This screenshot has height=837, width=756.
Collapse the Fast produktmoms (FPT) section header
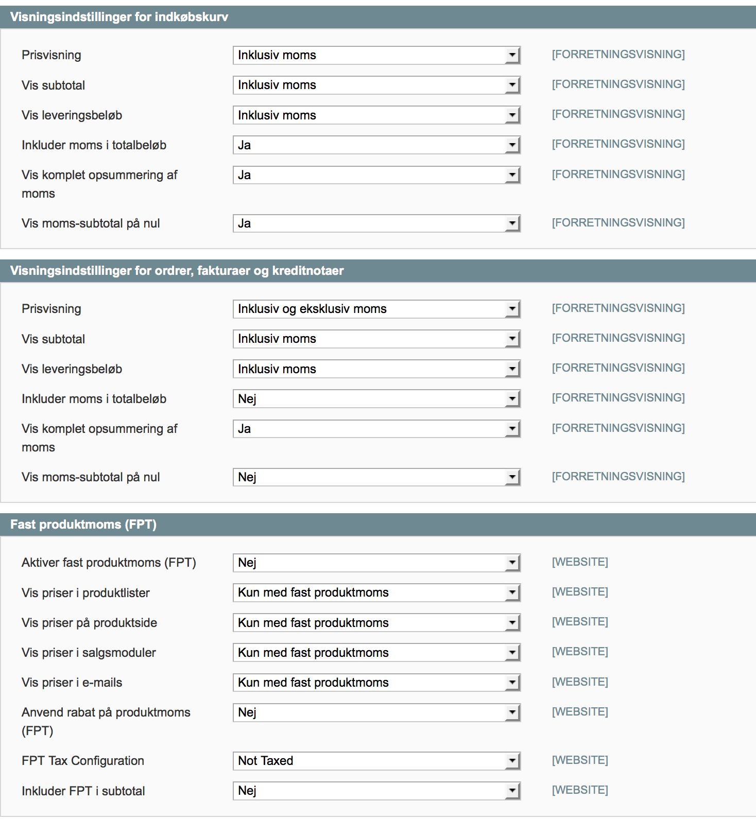click(x=83, y=525)
